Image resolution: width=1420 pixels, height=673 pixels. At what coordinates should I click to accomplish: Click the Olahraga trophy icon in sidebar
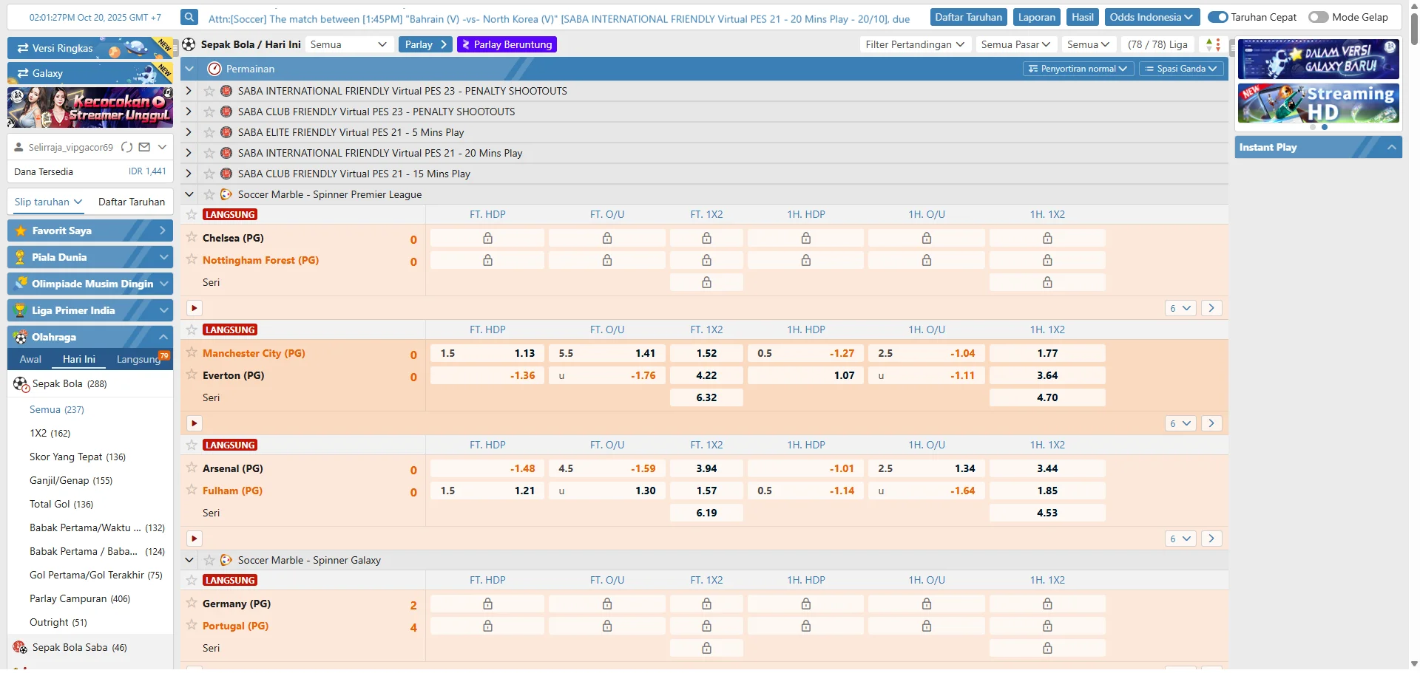[20, 337]
